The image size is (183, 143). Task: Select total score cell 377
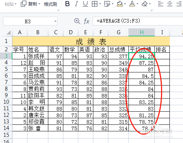(119, 56)
